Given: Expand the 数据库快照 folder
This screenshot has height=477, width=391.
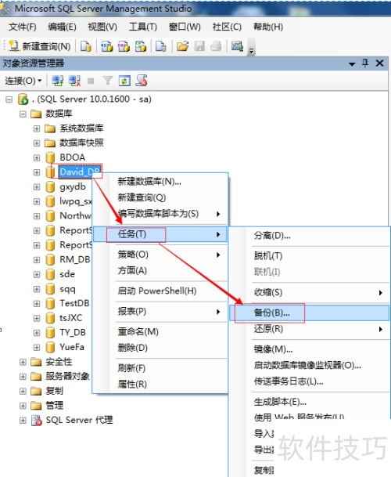Looking at the screenshot, I should click(x=37, y=143).
